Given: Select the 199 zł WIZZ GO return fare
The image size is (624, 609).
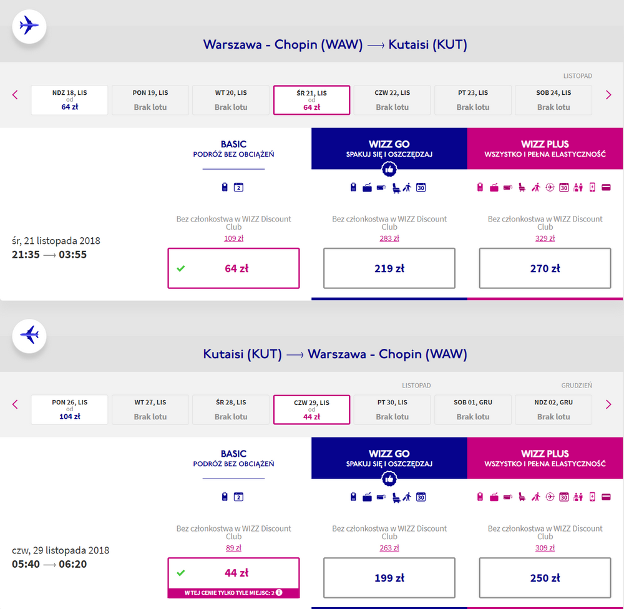Looking at the screenshot, I should [x=389, y=578].
